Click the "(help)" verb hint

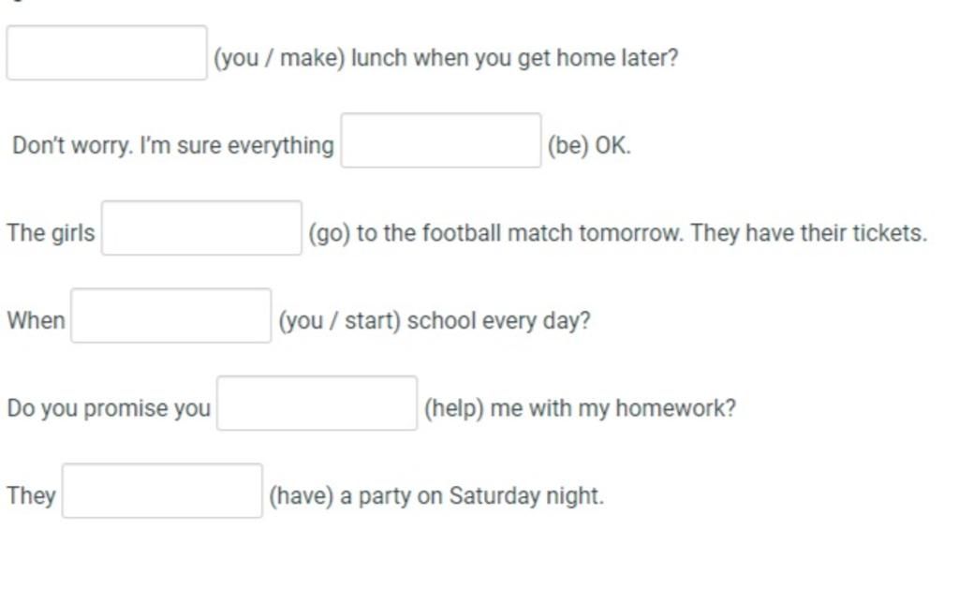pyautogui.click(x=454, y=408)
